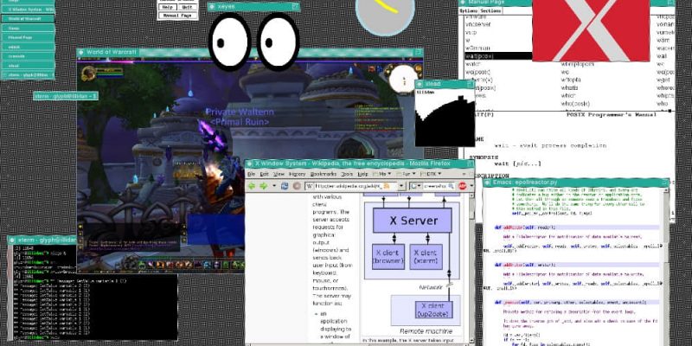Select xload in the icon manager list
Image resolution: width=692 pixels, height=346 pixels.
click(x=28, y=66)
